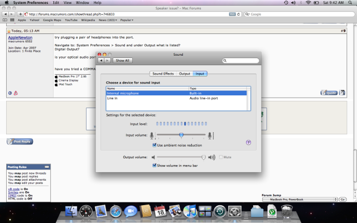Open Safari compass icon in the Dock
Image resolution: width=357 pixels, height=223 pixels.
115,211
